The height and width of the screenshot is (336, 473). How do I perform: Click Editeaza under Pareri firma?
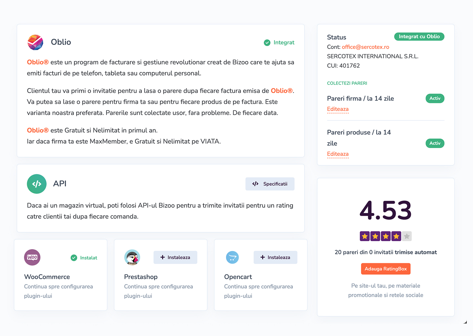click(338, 109)
